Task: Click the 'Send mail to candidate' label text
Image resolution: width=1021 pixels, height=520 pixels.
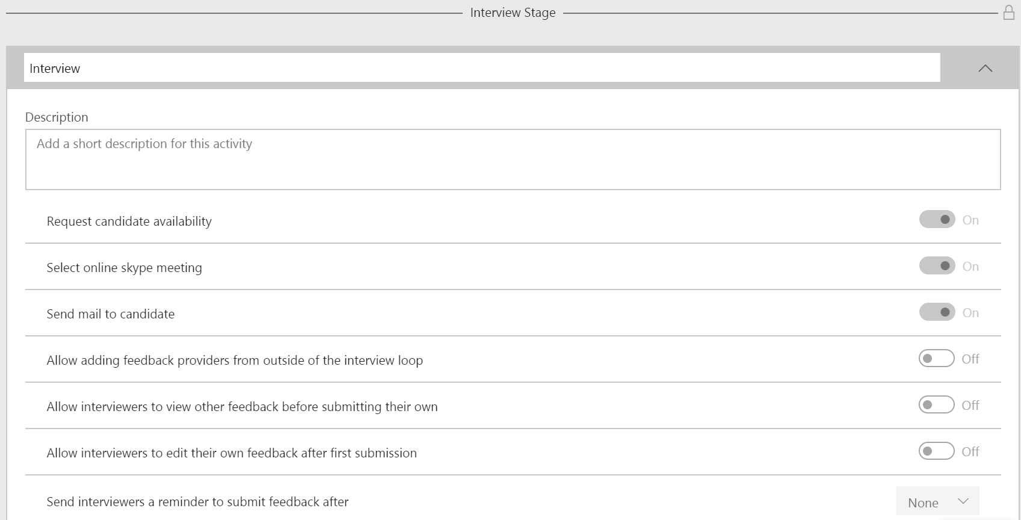Action: pos(111,314)
